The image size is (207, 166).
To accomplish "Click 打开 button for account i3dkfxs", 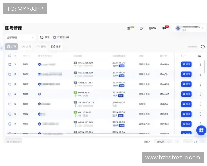I will pyautogui.click(x=186, y=104).
